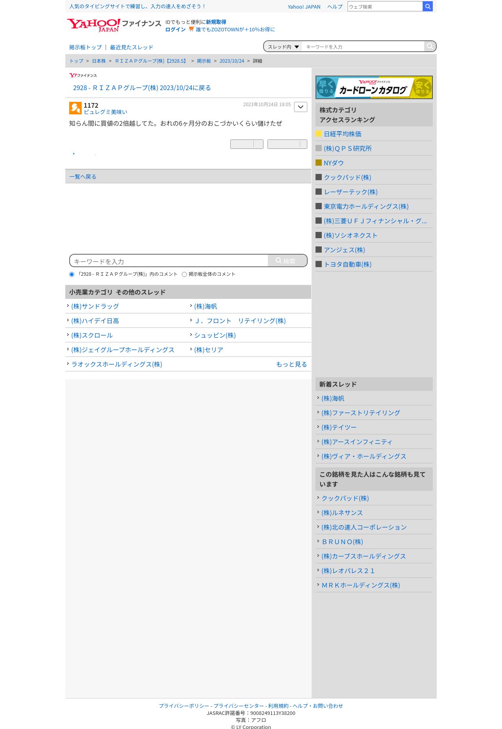Image resolution: width=502 pixels, height=729 pixels.
Task: Click the large キーワードを入力 comment search field
Action: tap(169, 261)
